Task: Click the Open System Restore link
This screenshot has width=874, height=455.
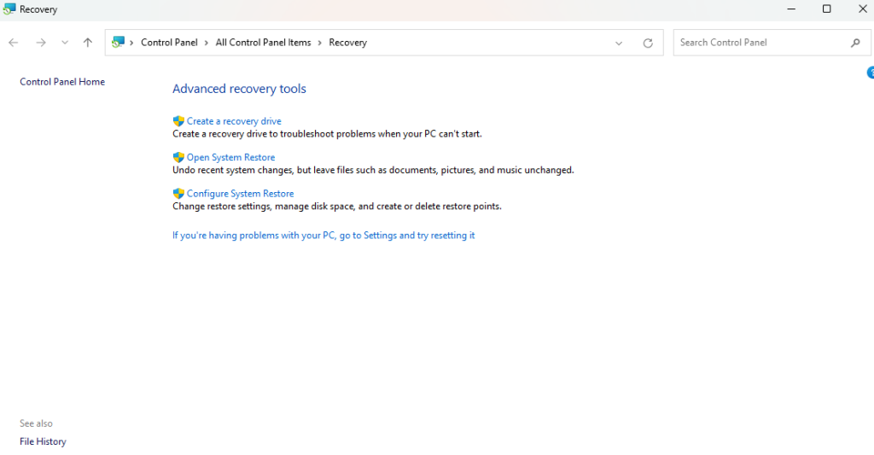Action: [x=230, y=157]
